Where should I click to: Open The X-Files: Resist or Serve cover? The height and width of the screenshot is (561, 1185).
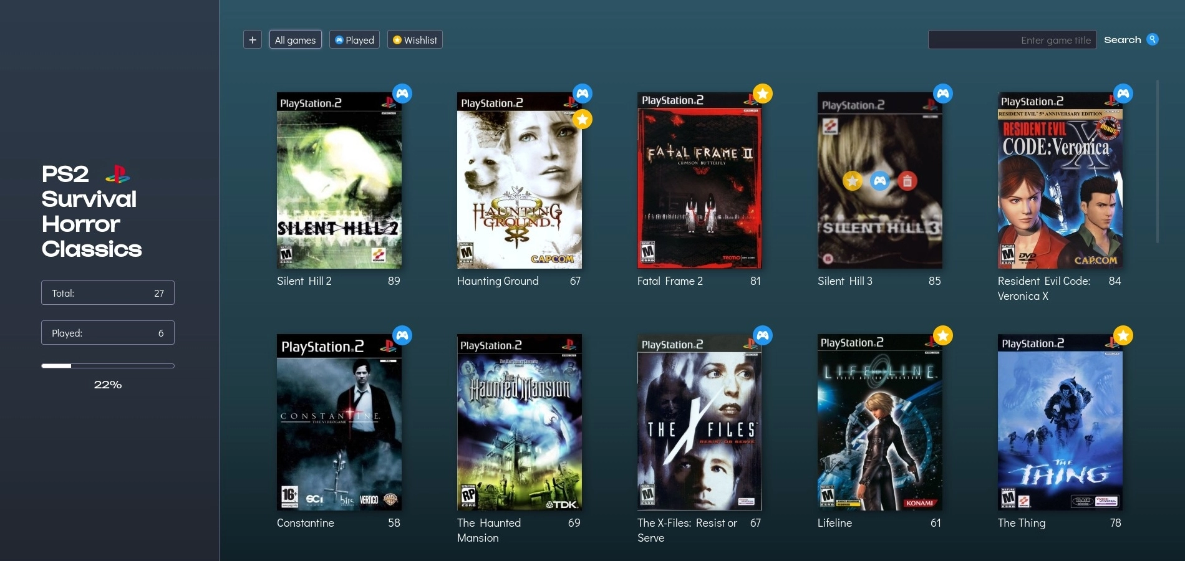click(700, 423)
